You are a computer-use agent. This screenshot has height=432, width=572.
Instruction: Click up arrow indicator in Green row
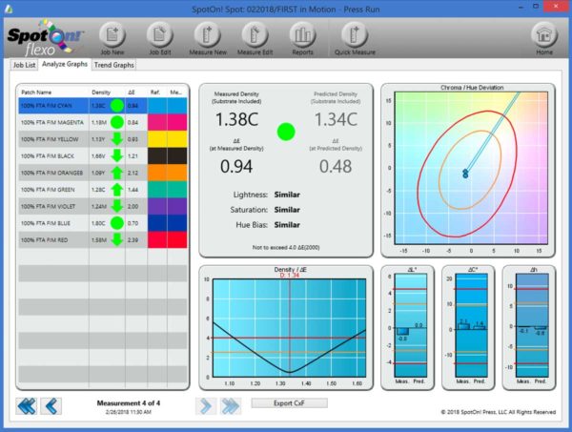point(117,190)
